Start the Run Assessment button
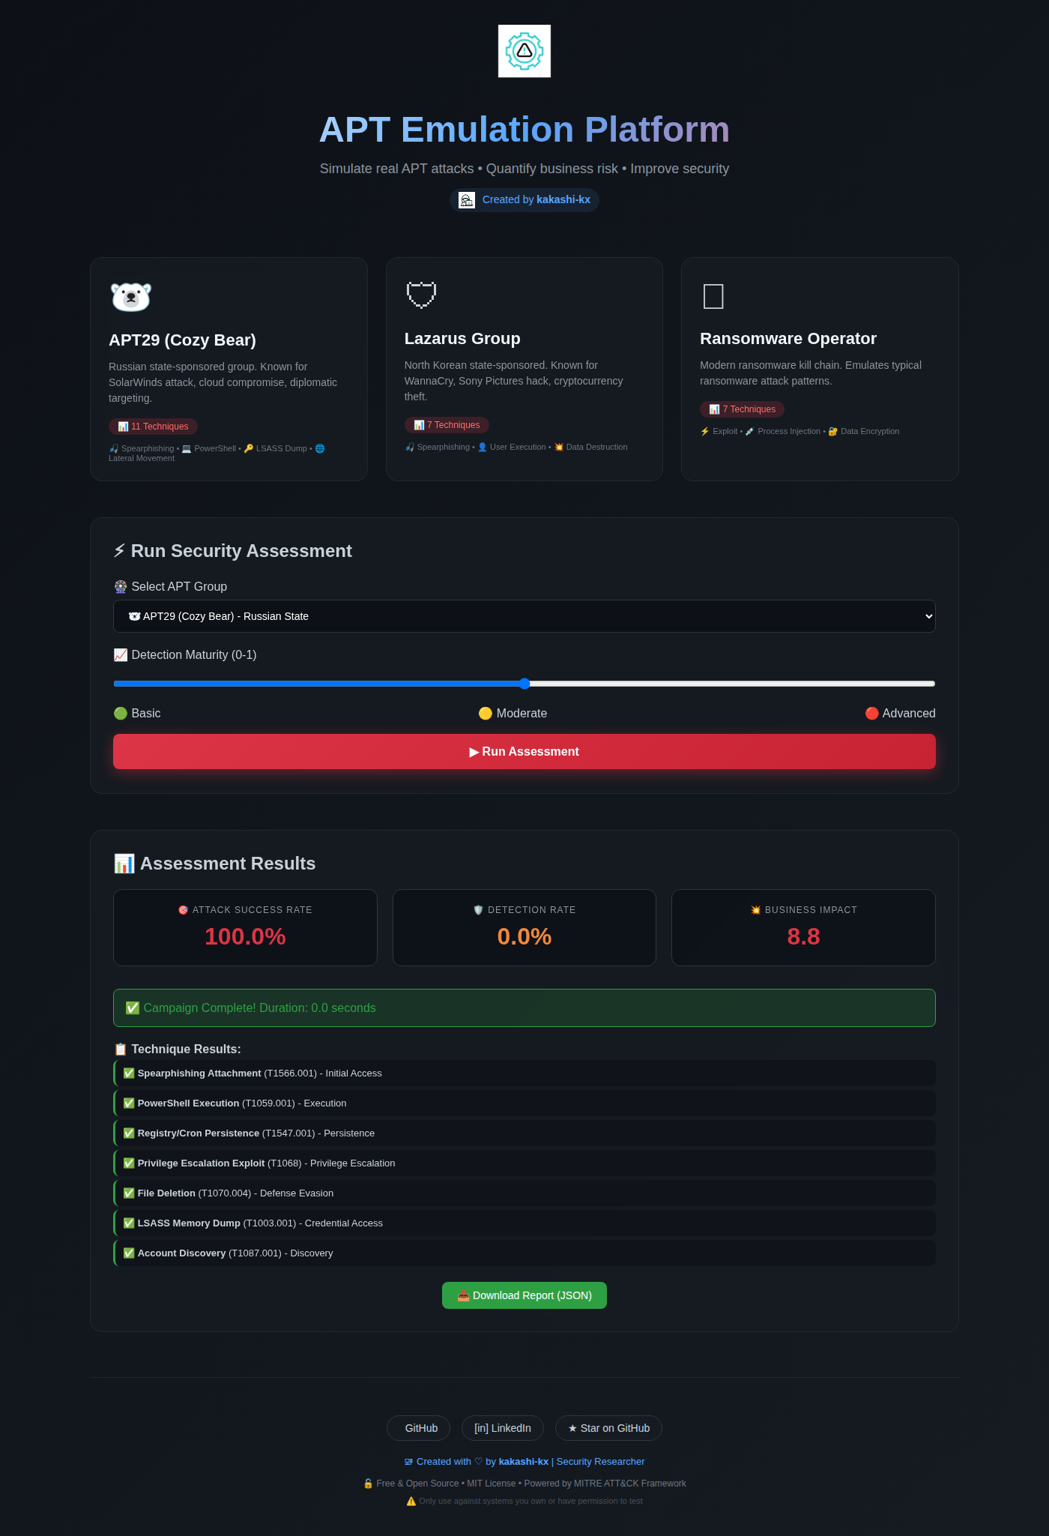The image size is (1049, 1536). pyautogui.click(x=524, y=752)
